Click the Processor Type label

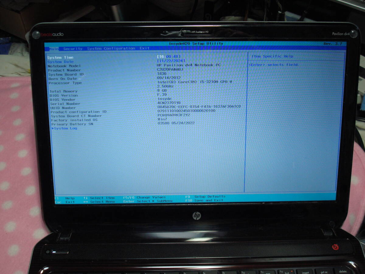[65, 83]
